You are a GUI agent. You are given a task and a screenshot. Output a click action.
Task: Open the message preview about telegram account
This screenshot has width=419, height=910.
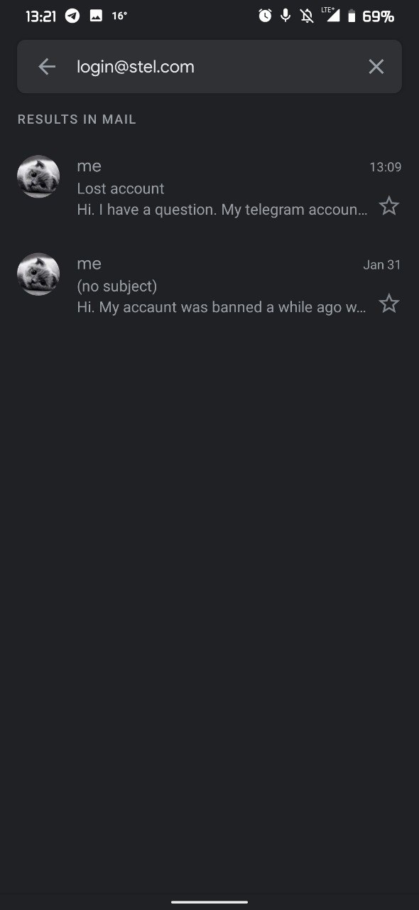click(222, 210)
